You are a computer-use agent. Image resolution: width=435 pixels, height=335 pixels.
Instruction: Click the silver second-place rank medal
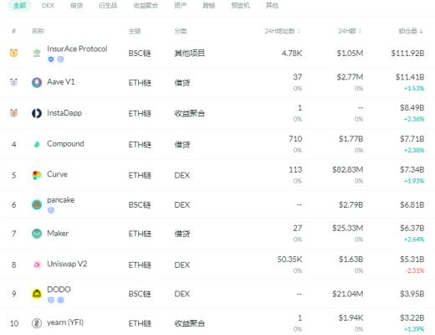pos(13,82)
